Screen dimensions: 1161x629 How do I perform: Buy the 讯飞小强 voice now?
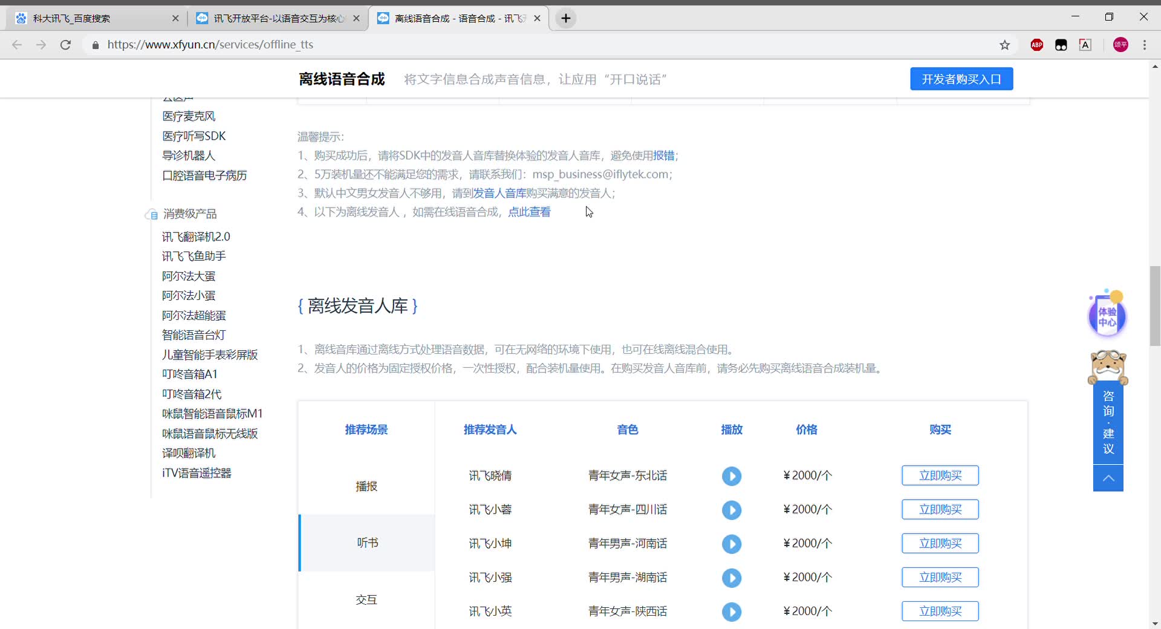point(940,578)
